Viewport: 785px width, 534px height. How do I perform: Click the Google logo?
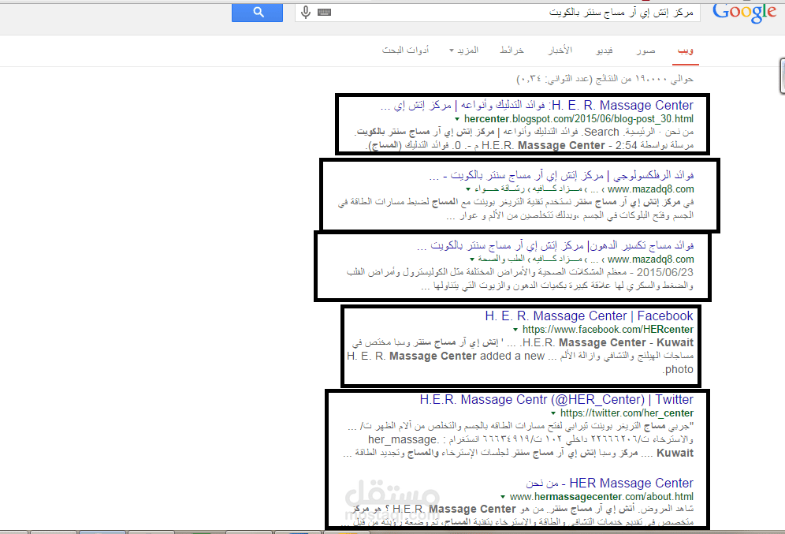745,13
